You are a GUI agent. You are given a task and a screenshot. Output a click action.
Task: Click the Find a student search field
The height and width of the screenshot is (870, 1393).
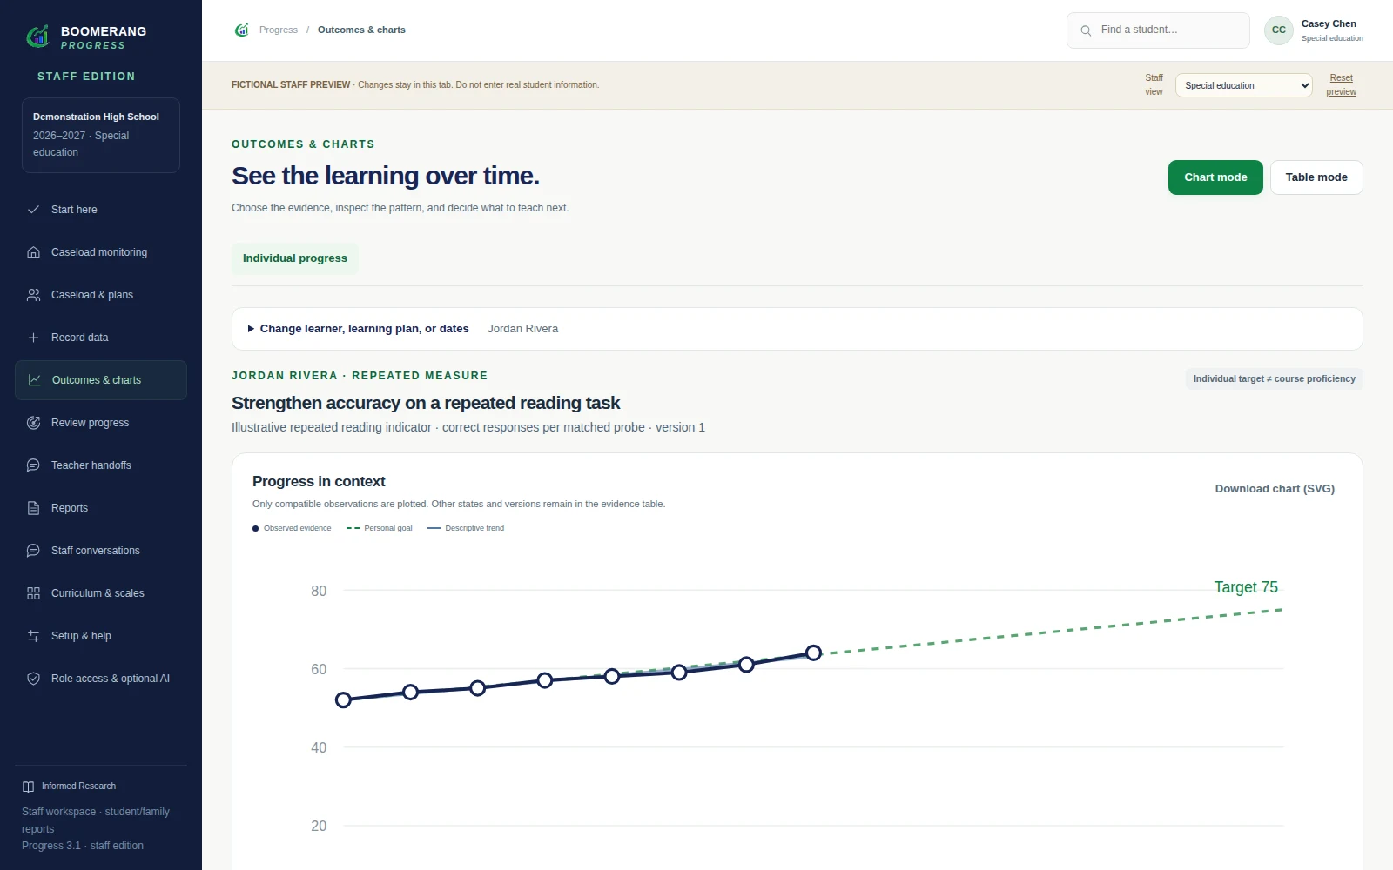coord(1158,30)
